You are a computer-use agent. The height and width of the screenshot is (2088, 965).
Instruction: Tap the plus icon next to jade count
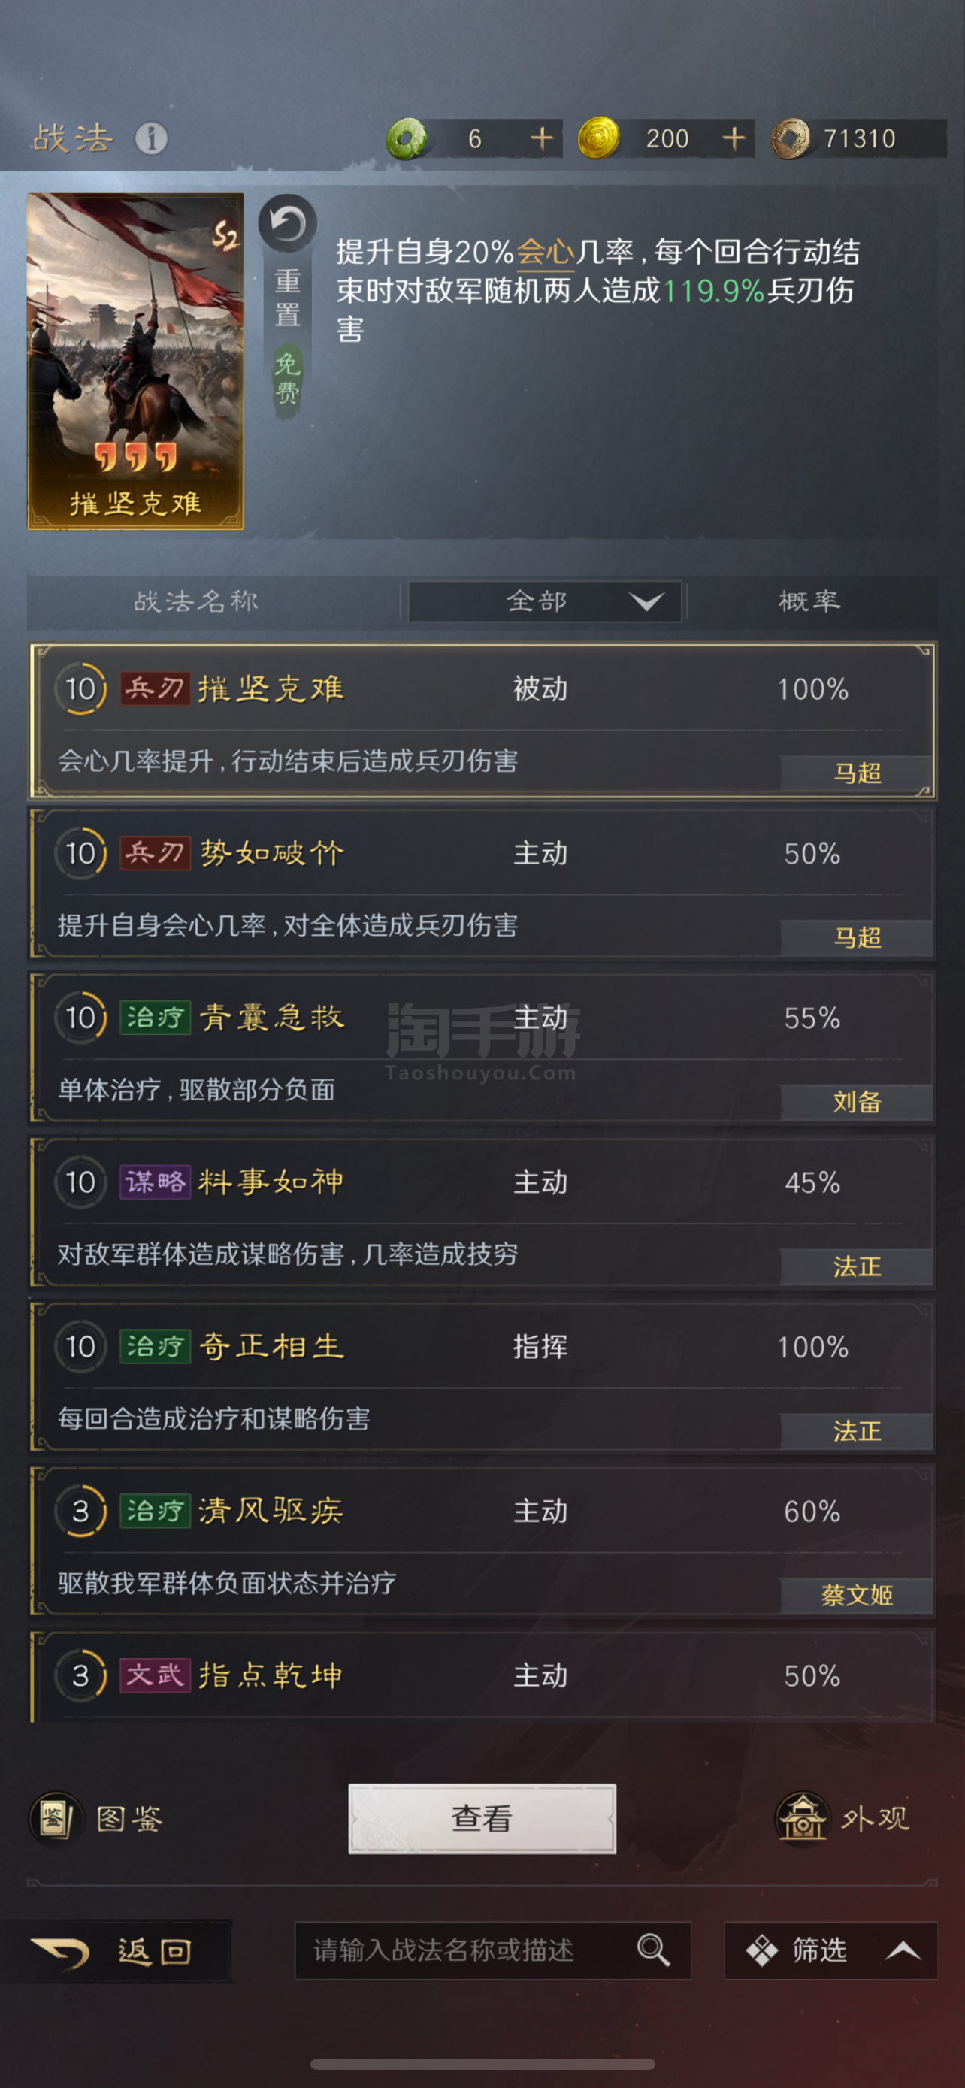coord(541,138)
